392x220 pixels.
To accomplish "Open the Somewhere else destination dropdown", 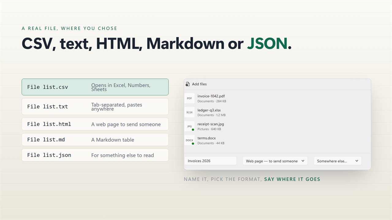I will pyautogui.click(x=337, y=161).
